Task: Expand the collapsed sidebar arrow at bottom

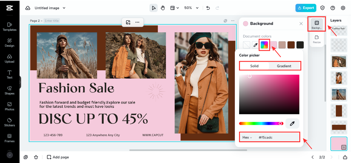Action: [x=10, y=155]
